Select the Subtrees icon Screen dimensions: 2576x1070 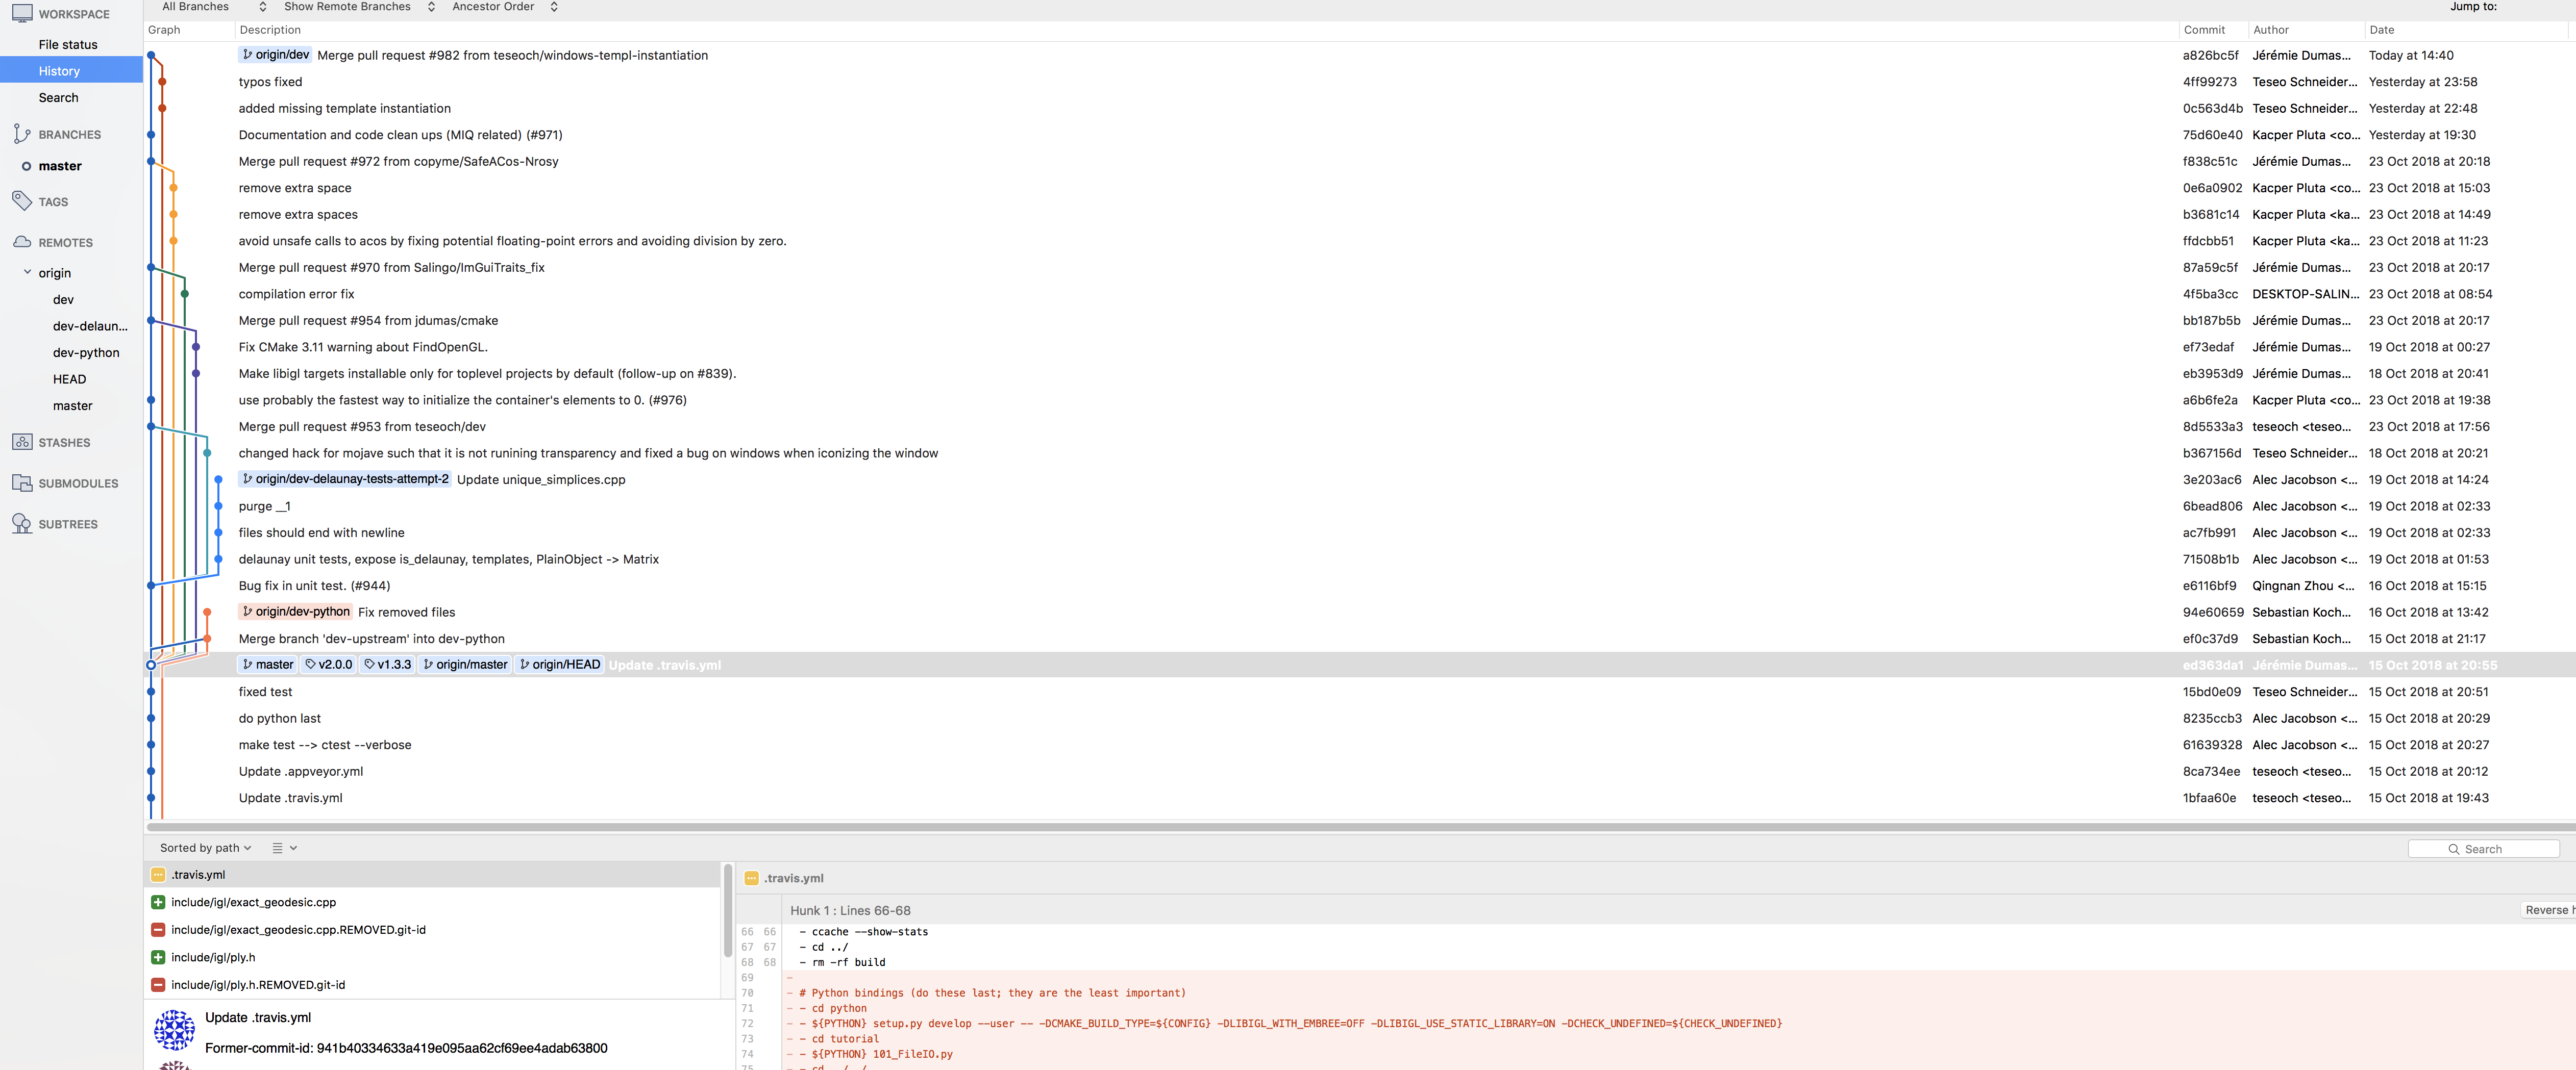point(21,523)
